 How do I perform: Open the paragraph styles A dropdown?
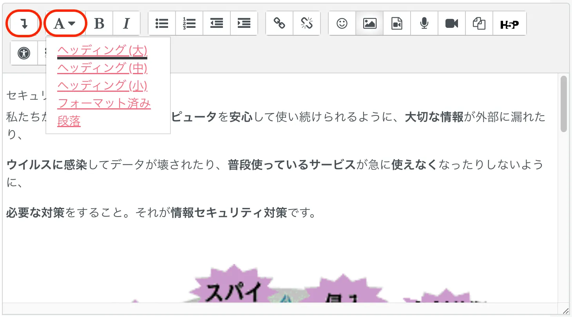click(x=65, y=24)
